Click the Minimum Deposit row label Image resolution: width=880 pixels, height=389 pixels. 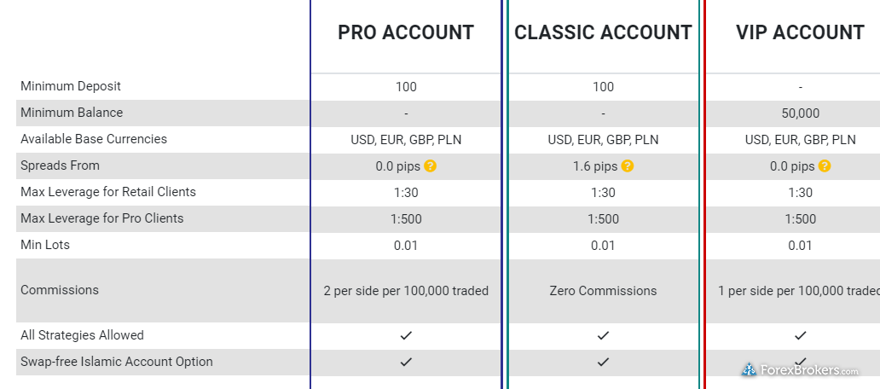71,86
